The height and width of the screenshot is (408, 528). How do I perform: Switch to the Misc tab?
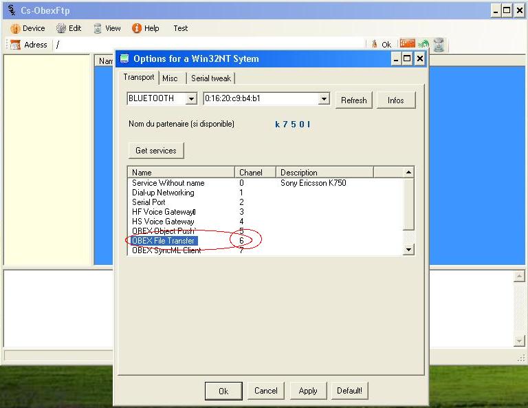click(170, 78)
